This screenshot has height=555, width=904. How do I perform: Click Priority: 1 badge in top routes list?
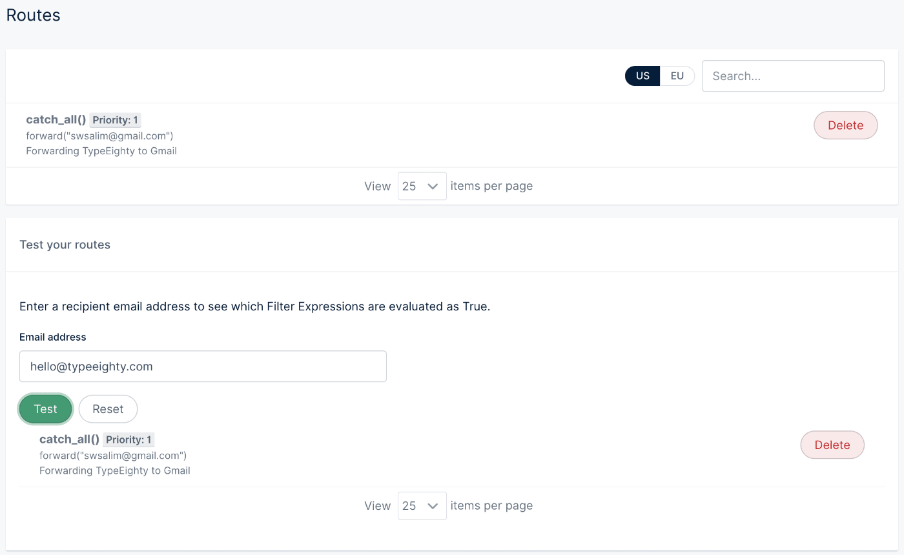tap(116, 120)
